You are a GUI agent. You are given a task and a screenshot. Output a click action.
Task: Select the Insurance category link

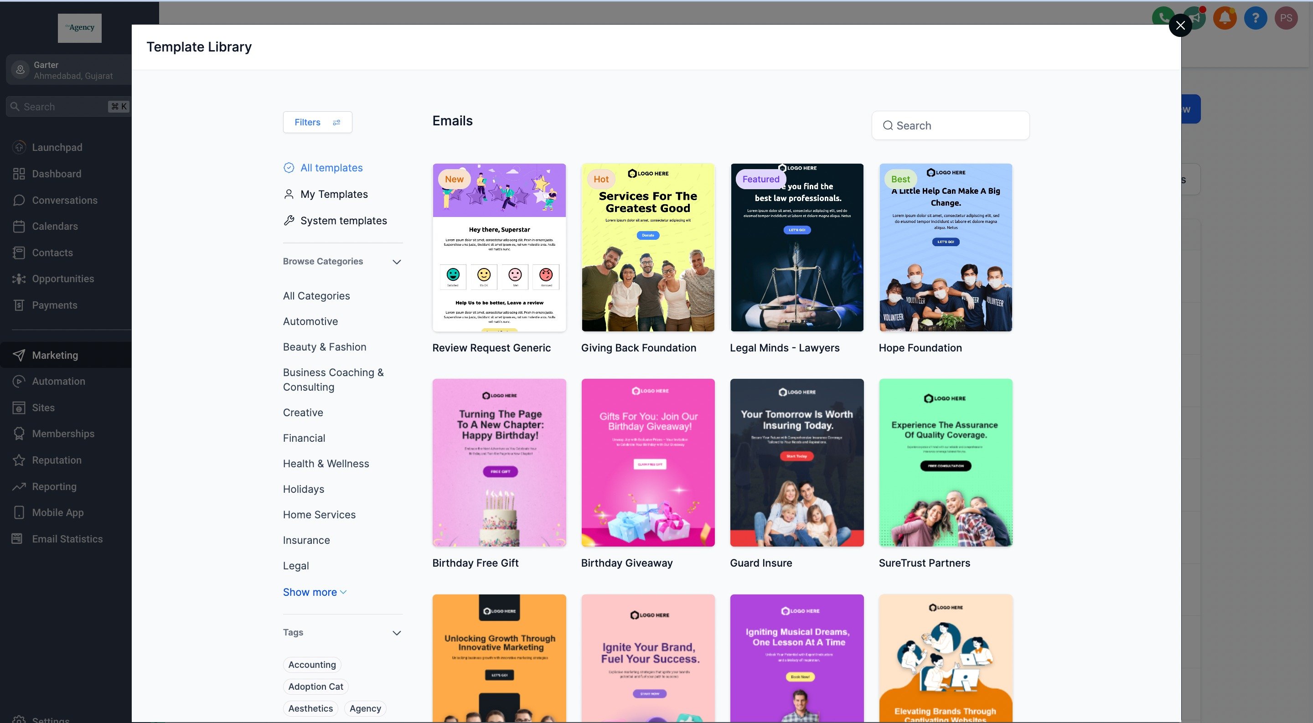(x=306, y=540)
